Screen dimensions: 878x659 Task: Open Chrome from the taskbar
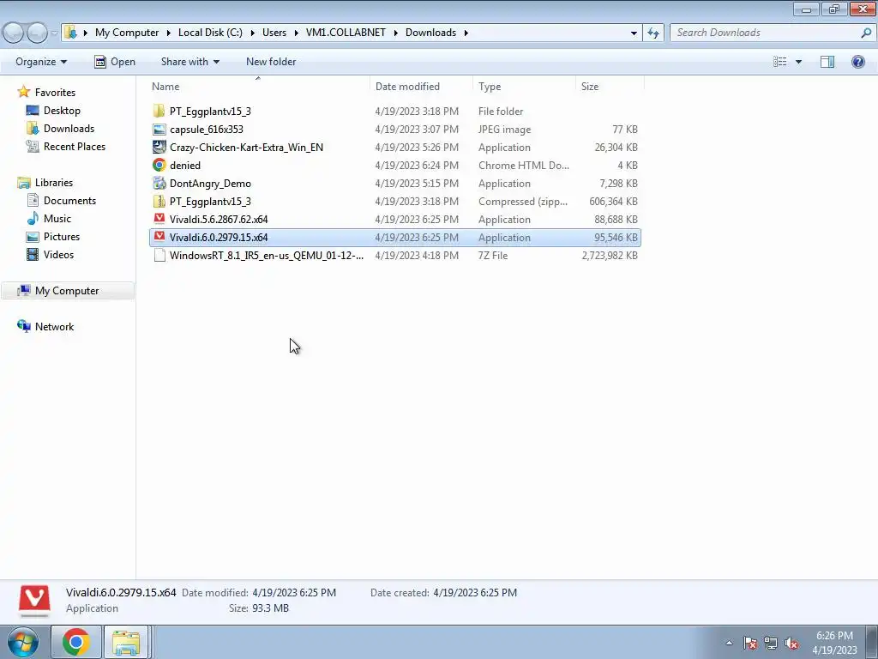tap(76, 642)
